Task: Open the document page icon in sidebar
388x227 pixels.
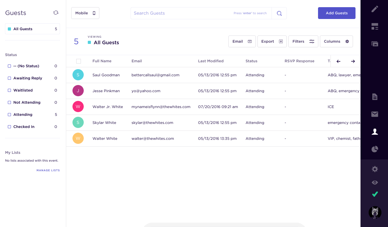Action: [375, 97]
